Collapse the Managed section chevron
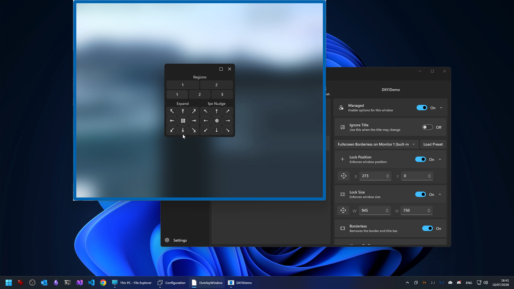 441,108
